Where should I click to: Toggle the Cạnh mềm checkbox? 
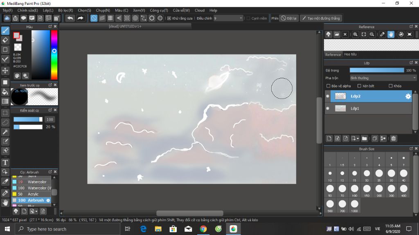pyautogui.click(x=248, y=18)
